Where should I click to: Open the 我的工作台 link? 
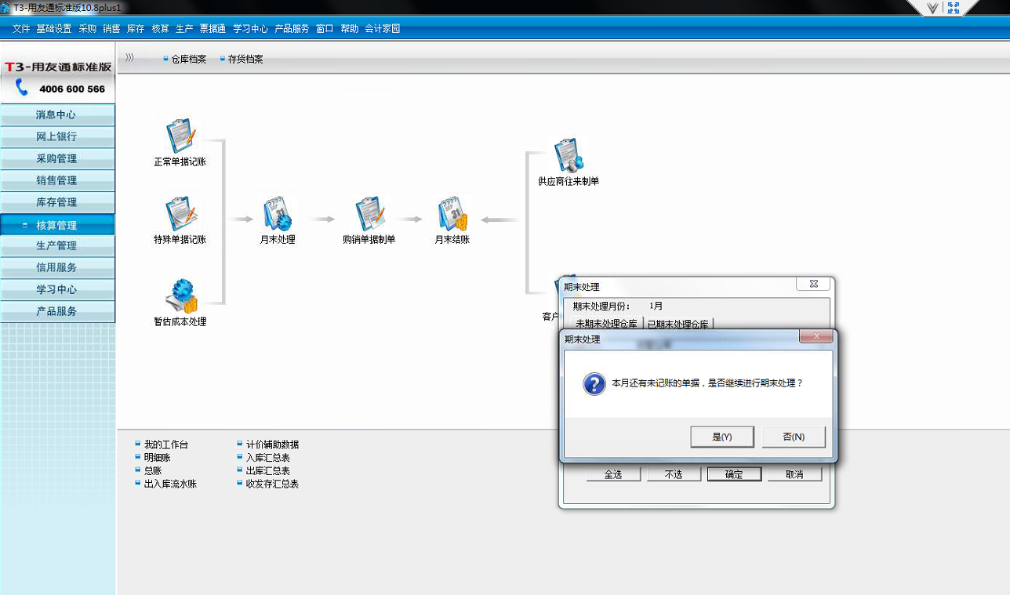click(x=166, y=444)
